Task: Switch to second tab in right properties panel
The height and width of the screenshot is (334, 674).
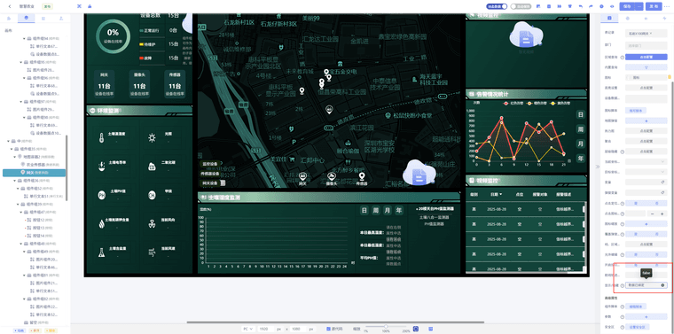Action: [627, 18]
